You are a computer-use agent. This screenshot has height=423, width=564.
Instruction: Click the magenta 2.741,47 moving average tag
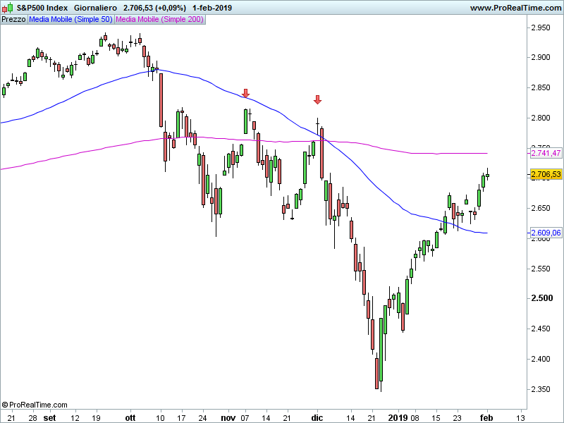pos(546,153)
